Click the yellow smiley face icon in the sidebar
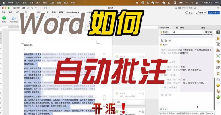Image resolution: width=221 pixels, height=115 pixels. 218,85
